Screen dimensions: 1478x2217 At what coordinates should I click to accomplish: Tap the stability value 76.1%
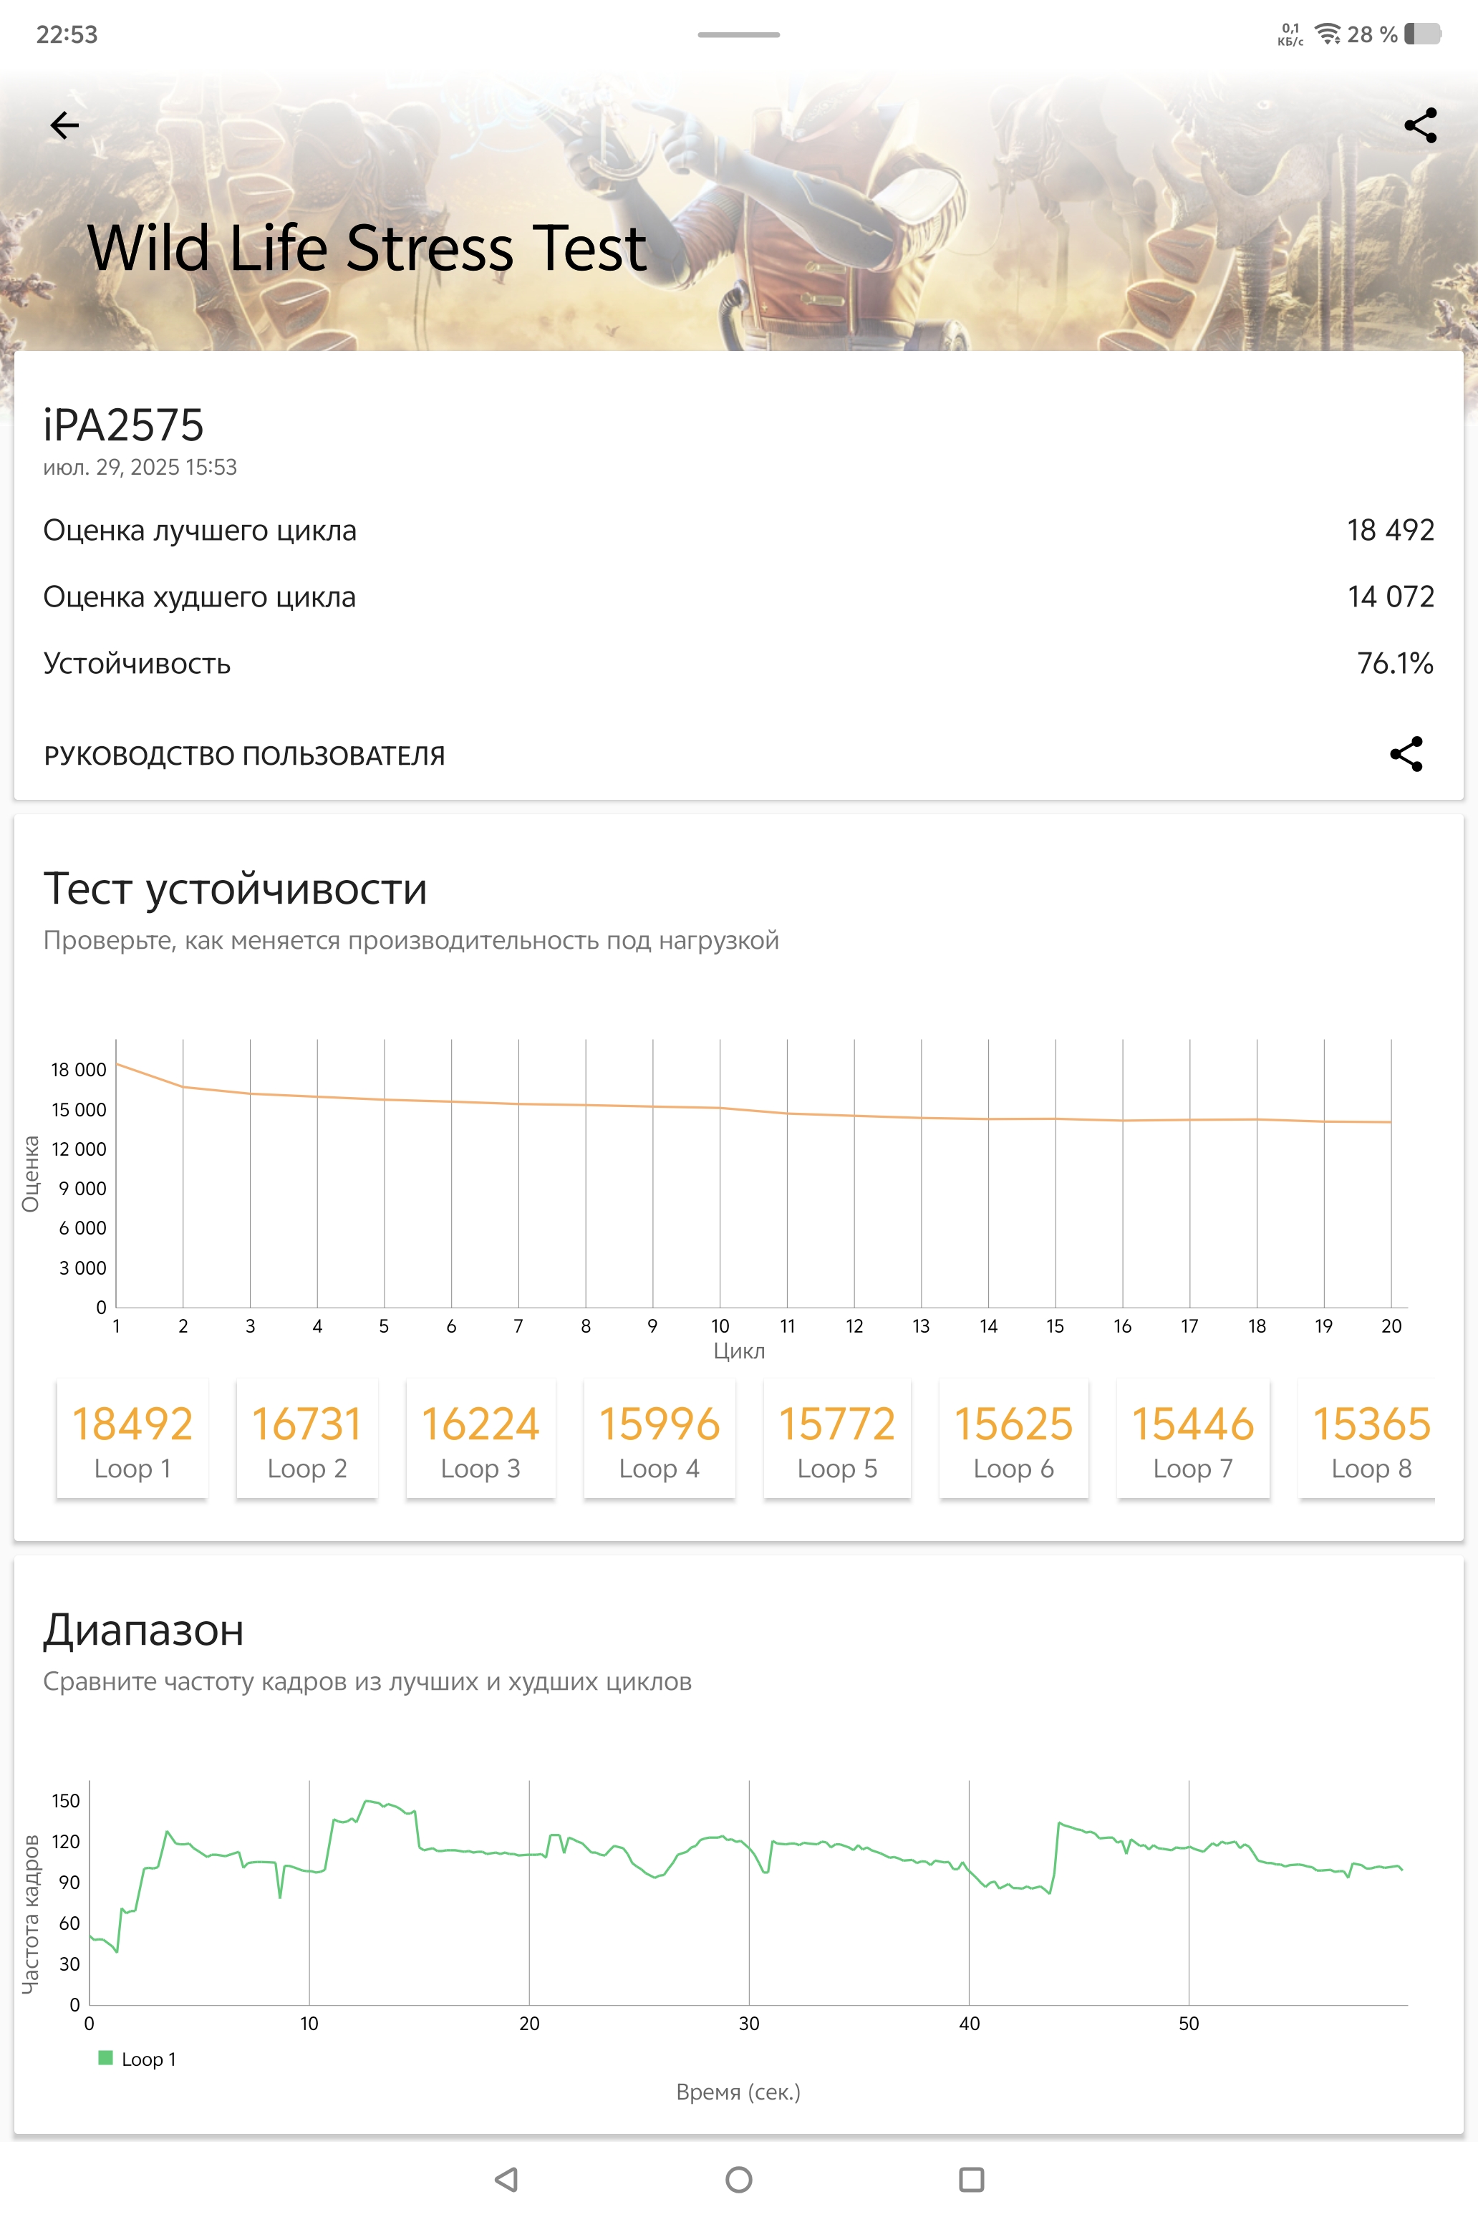[1395, 662]
